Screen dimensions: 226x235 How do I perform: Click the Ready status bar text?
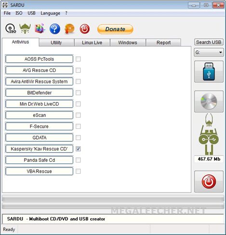(9, 229)
